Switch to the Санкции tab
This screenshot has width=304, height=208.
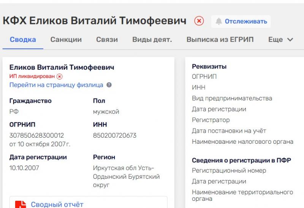coord(66,40)
